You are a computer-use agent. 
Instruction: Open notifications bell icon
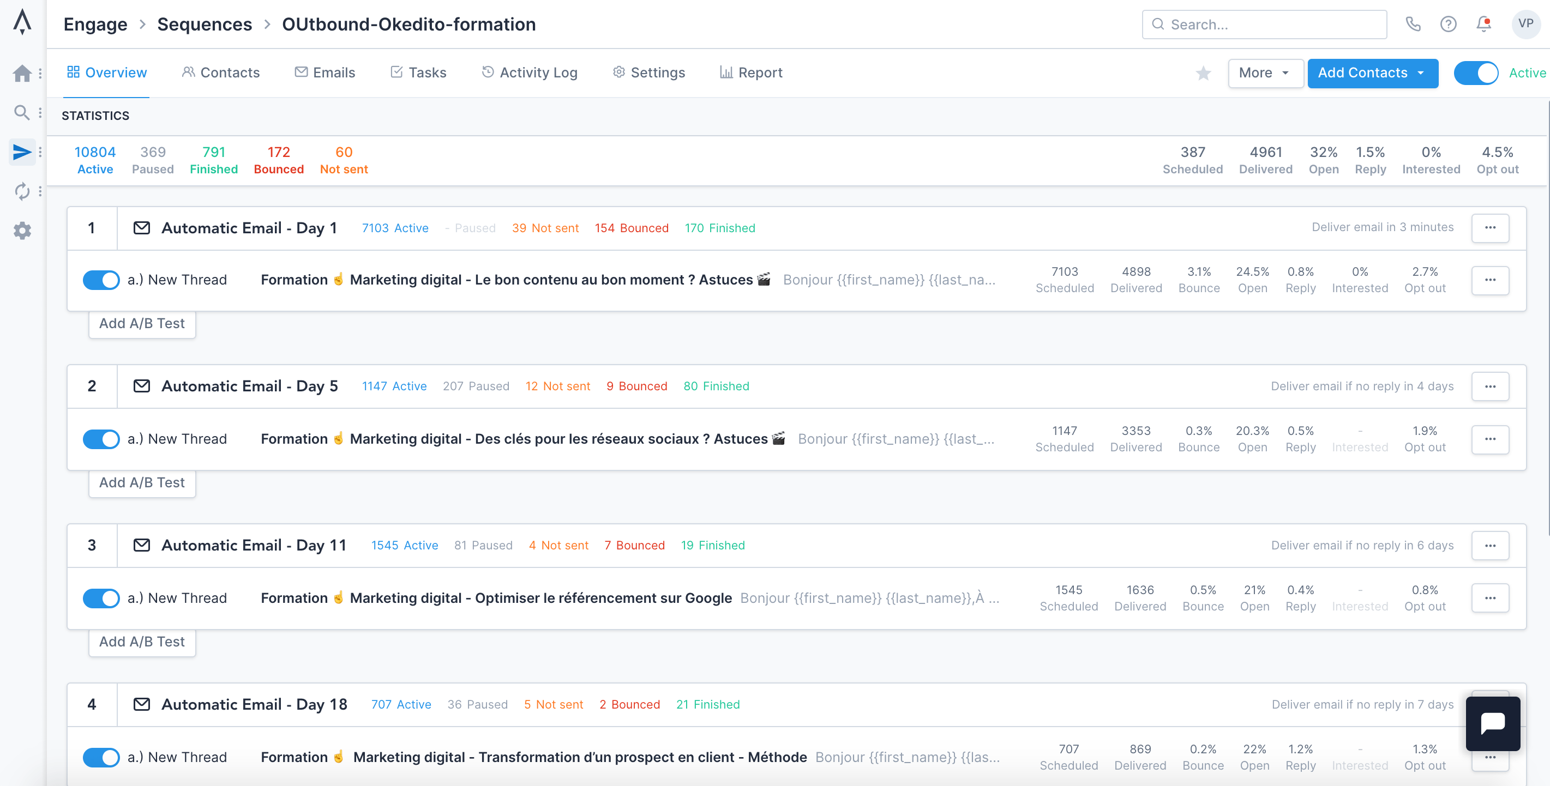coord(1483,24)
